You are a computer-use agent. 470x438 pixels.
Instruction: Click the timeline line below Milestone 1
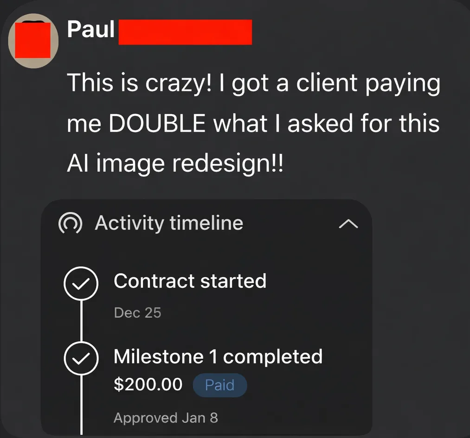point(81,405)
